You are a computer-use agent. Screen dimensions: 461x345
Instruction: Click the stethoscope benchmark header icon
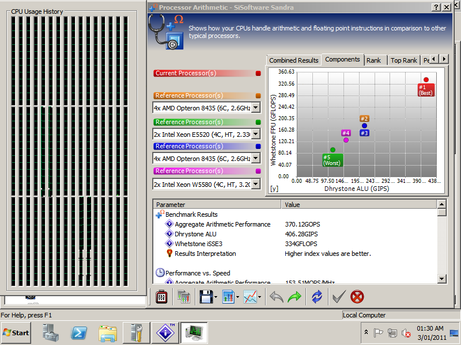pos(166,32)
